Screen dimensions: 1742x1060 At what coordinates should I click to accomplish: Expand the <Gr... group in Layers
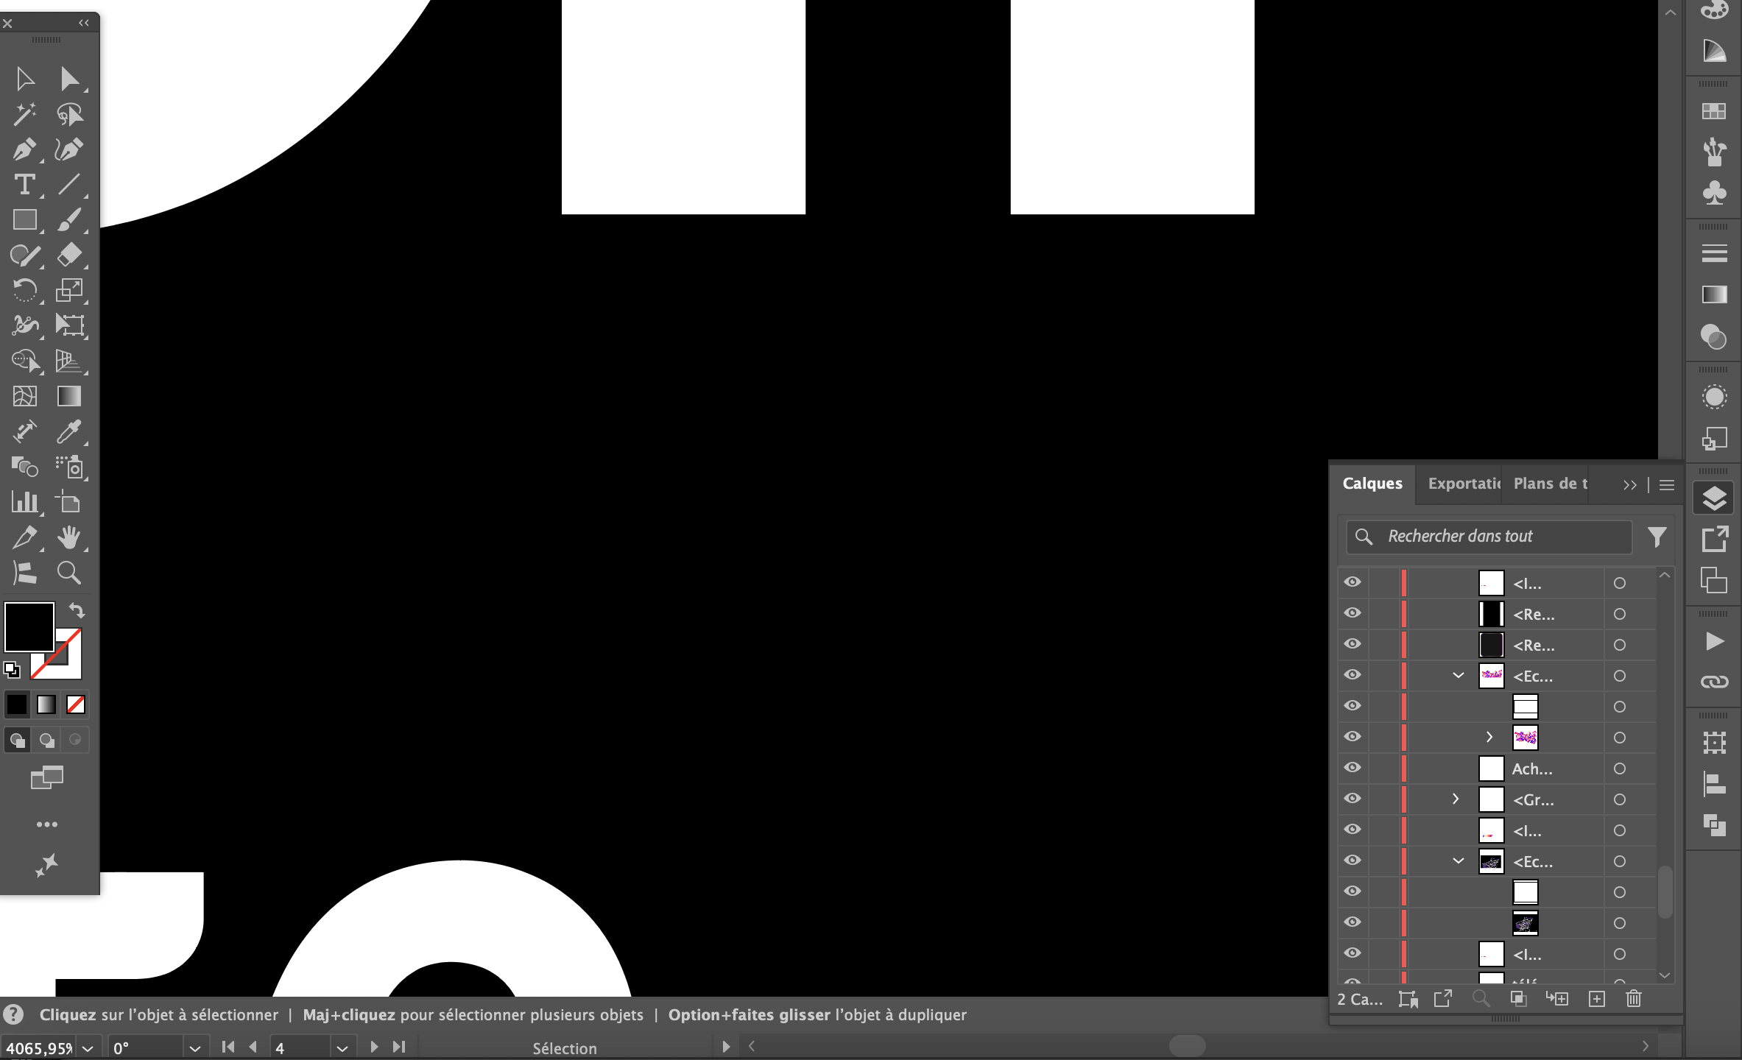(x=1456, y=799)
